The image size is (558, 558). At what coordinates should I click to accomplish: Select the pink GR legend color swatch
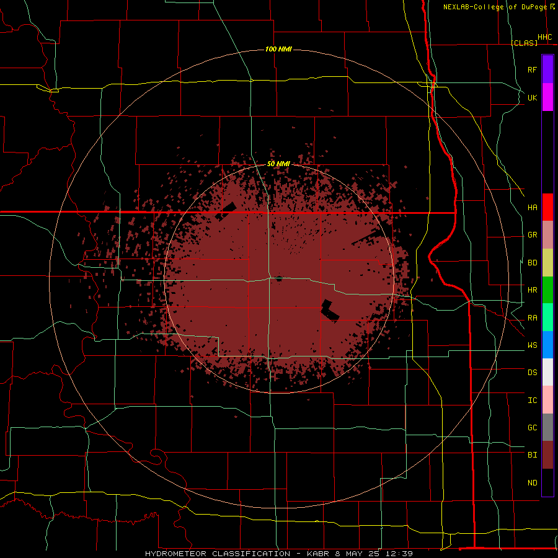coord(547,235)
